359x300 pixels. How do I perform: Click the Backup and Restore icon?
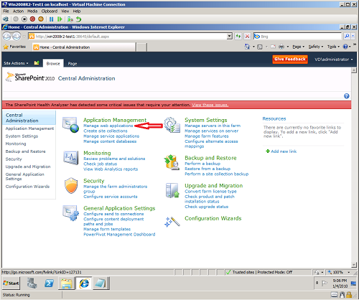pyautogui.click(x=172, y=162)
